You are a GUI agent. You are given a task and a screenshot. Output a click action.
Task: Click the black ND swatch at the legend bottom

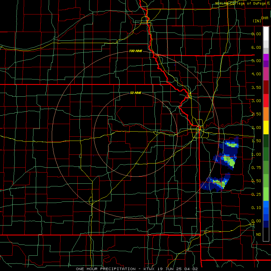(x=266, y=234)
